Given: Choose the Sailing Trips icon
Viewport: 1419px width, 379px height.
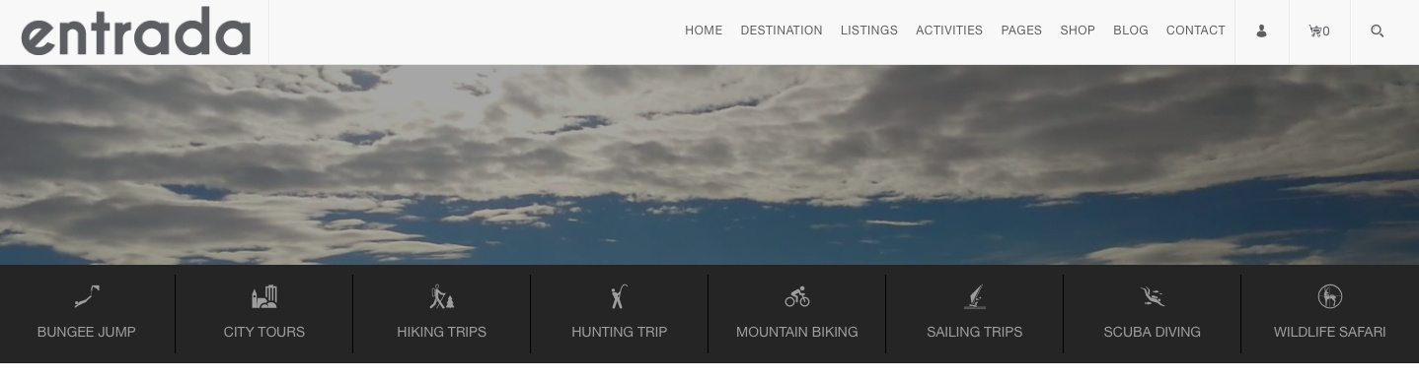Looking at the screenshot, I should click(975, 296).
